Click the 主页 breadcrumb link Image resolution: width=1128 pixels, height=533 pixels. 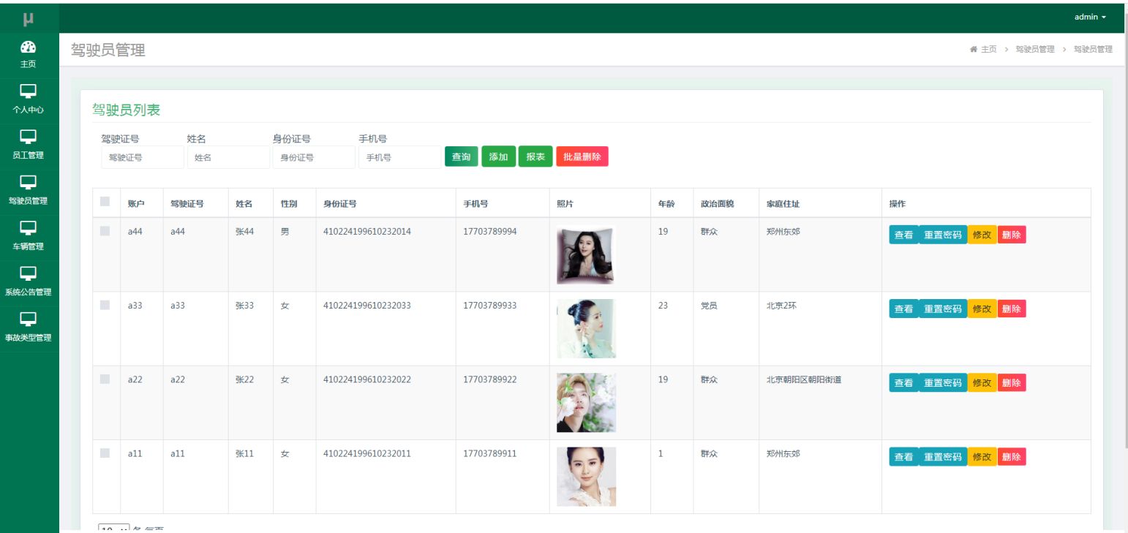tap(988, 49)
